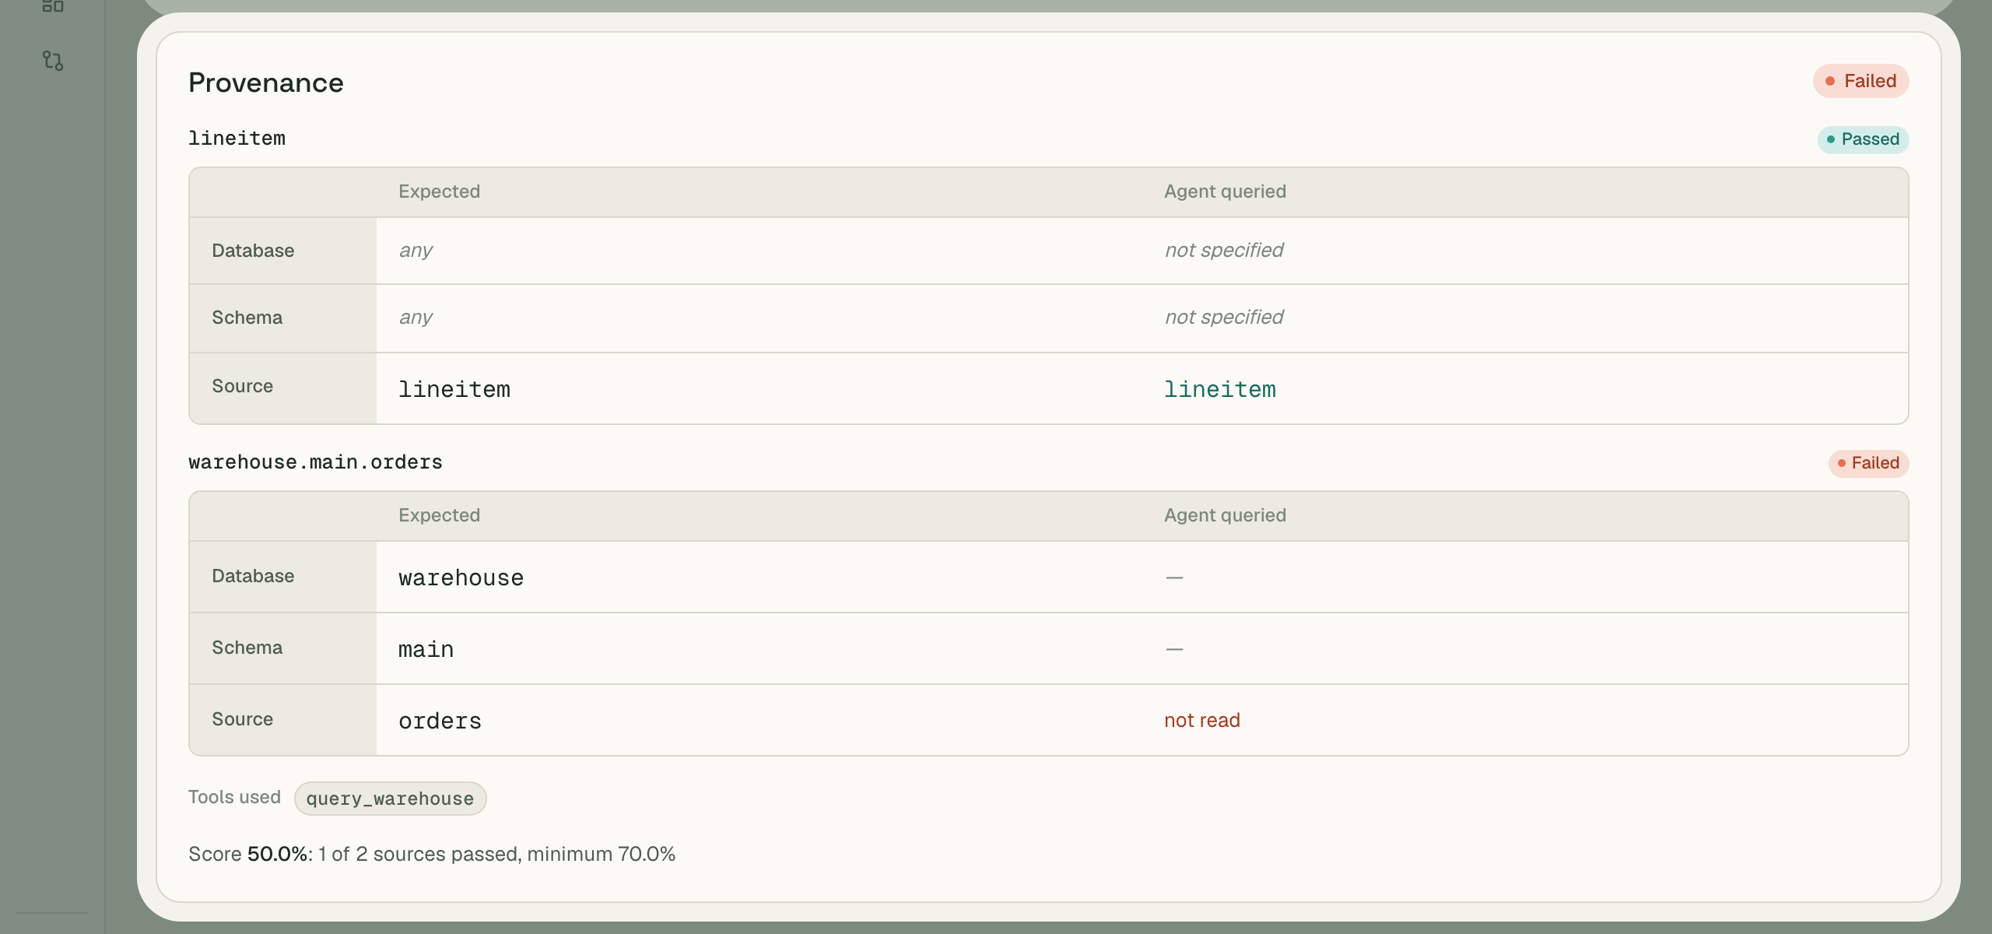Select expected source value orders

click(440, 721)
